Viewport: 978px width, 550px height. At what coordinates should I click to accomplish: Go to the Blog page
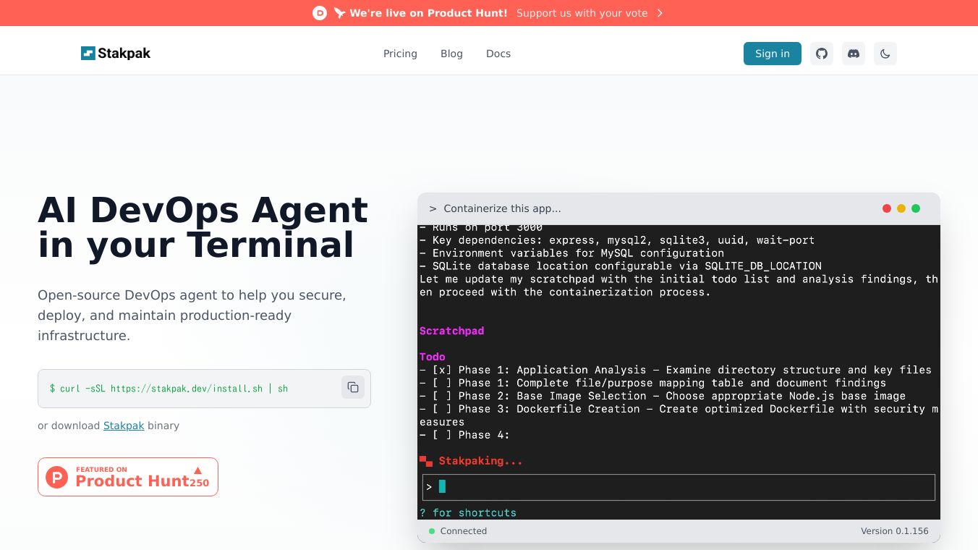(451, 54)
